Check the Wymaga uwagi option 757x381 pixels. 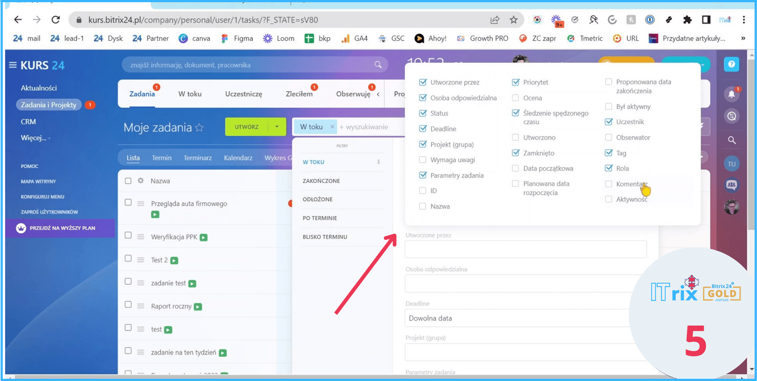(x=423, y=160)
